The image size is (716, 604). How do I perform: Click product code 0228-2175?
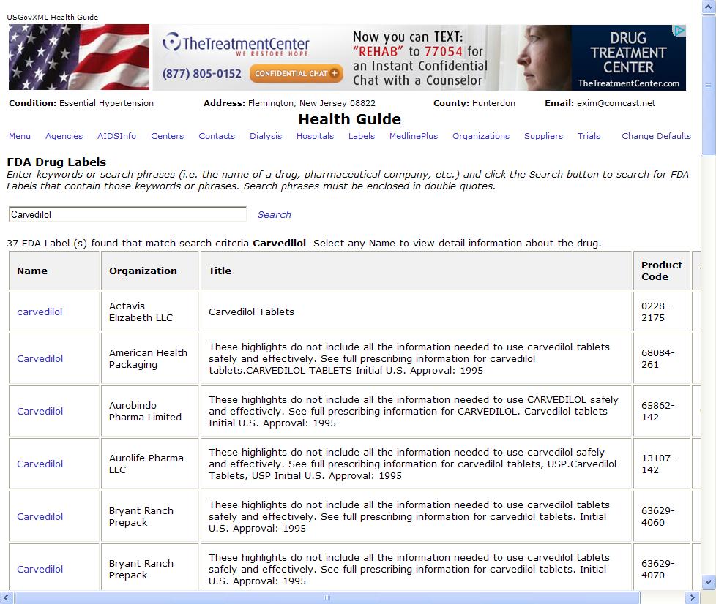point(655,312)
